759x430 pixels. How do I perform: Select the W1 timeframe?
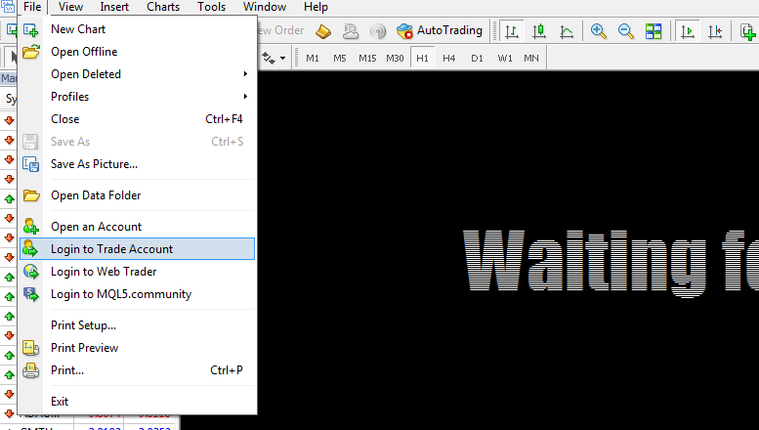[504, 58]
